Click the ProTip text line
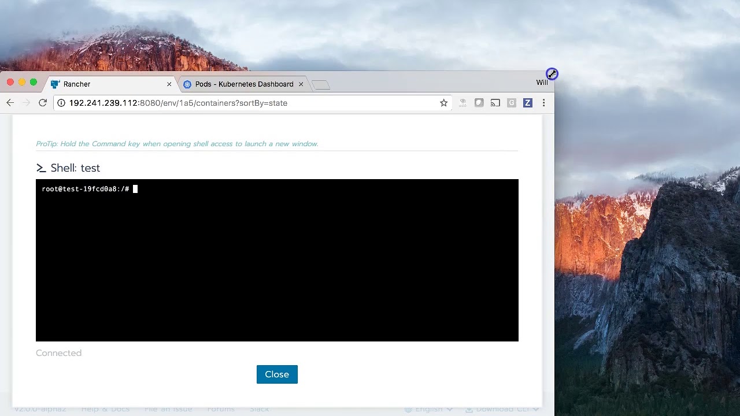Viewport: 740px width, 416px height. click(177, 144)
